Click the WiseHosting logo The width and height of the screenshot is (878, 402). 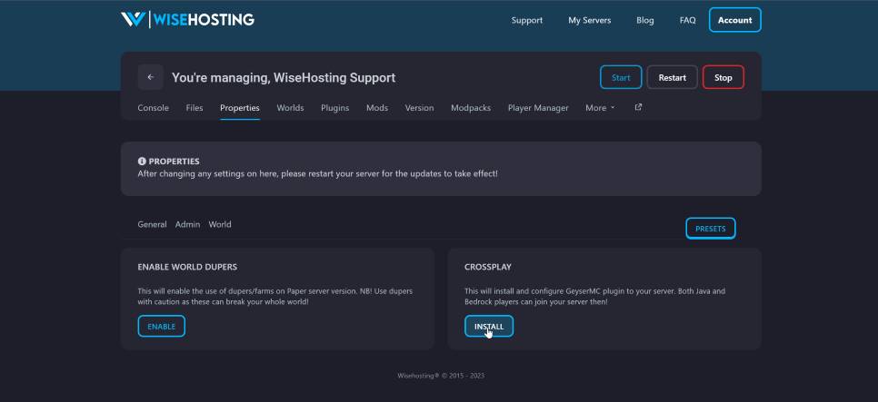pos(187,20)
